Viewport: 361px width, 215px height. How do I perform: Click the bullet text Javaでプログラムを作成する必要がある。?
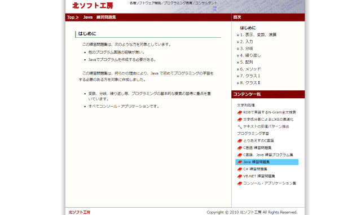(x=122, y=60)
